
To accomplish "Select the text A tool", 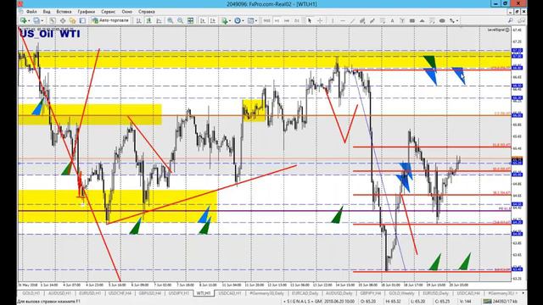I will click(x=392, y=20).
